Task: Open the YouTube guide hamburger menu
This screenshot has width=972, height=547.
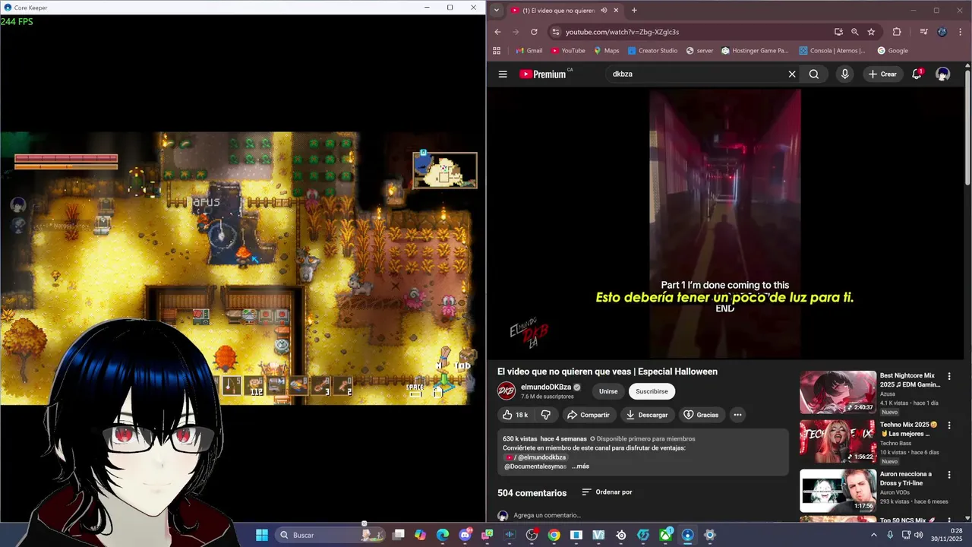Action: coord(503,74)
